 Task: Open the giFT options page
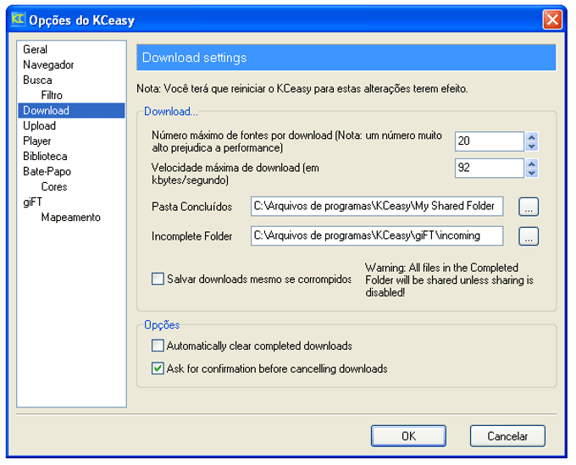[x=33, y=202]
